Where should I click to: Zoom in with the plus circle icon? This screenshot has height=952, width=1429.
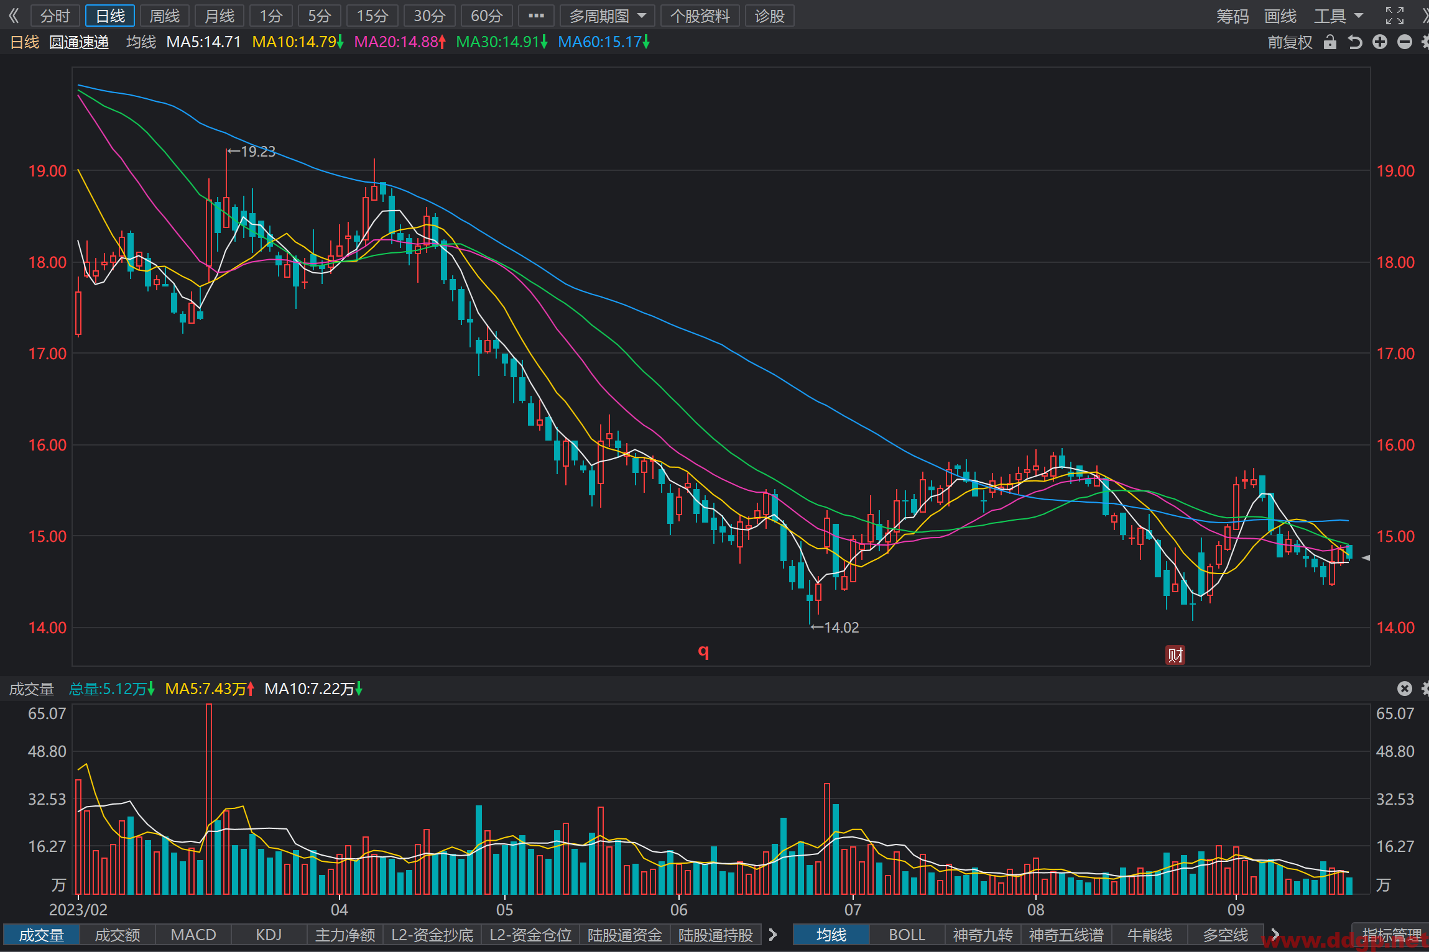pyautogui.click(x=1380, y=42)
